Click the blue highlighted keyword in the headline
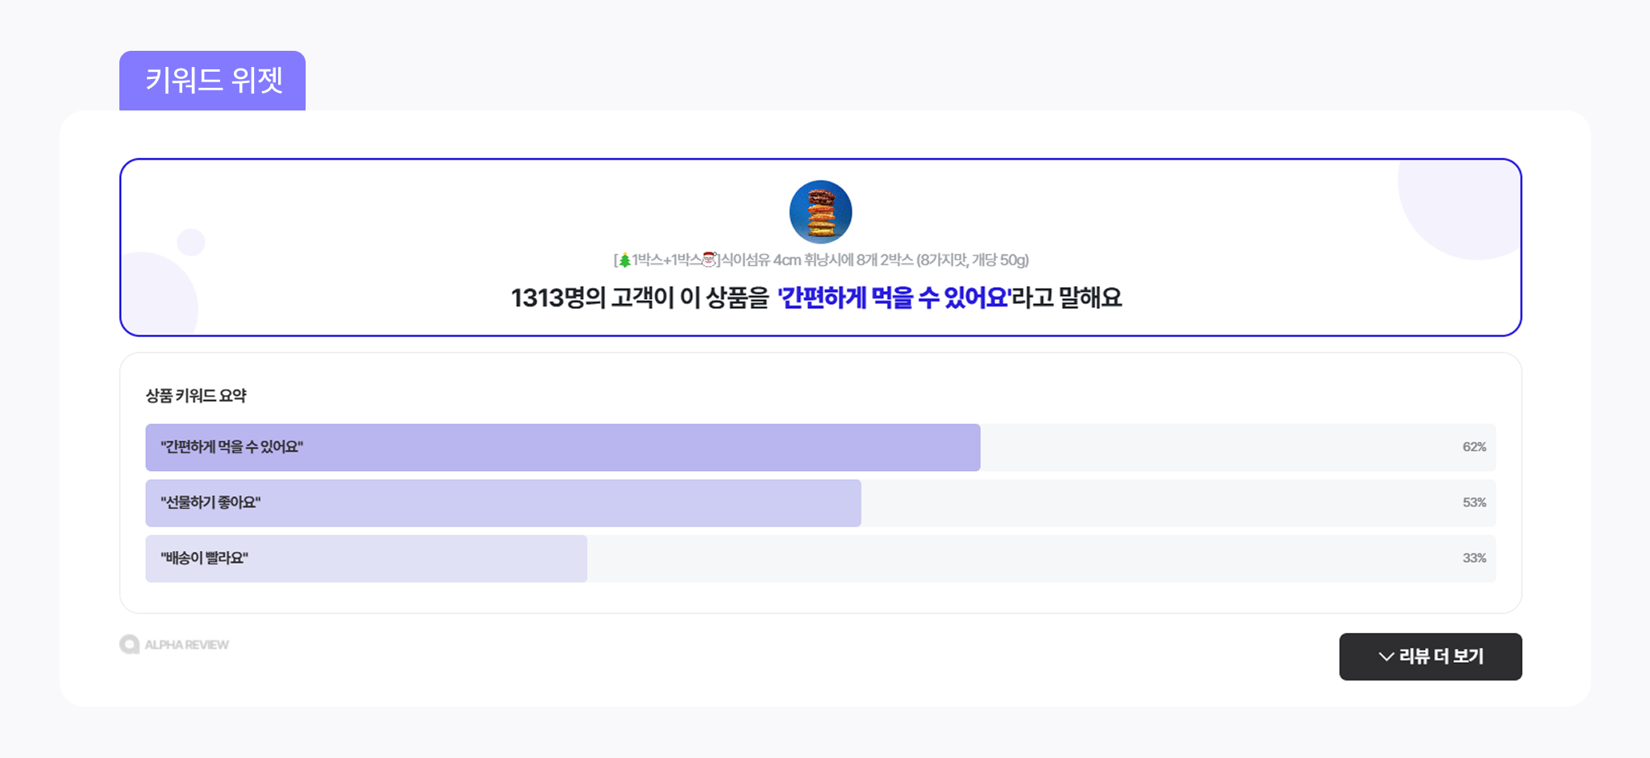This screenshot has height=758, width=1650. (x=894, y=298)
